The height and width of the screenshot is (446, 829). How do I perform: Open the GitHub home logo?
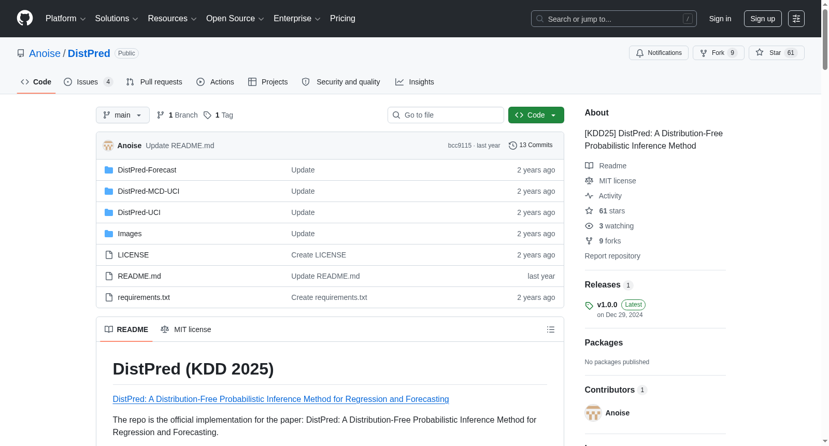[25, 19]
